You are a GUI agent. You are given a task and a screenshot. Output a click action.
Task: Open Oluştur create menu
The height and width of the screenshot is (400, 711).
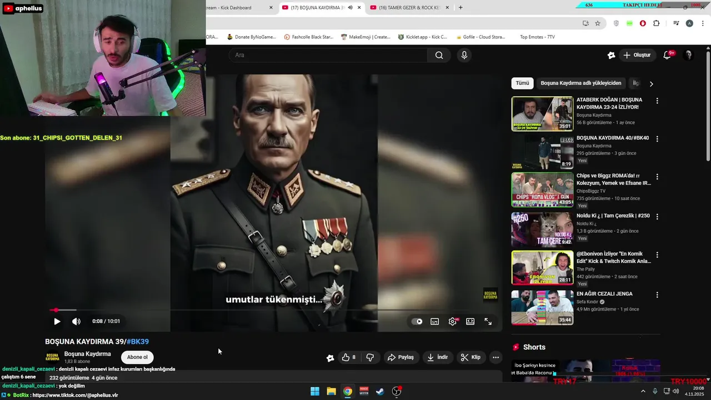tap(637, 55)
